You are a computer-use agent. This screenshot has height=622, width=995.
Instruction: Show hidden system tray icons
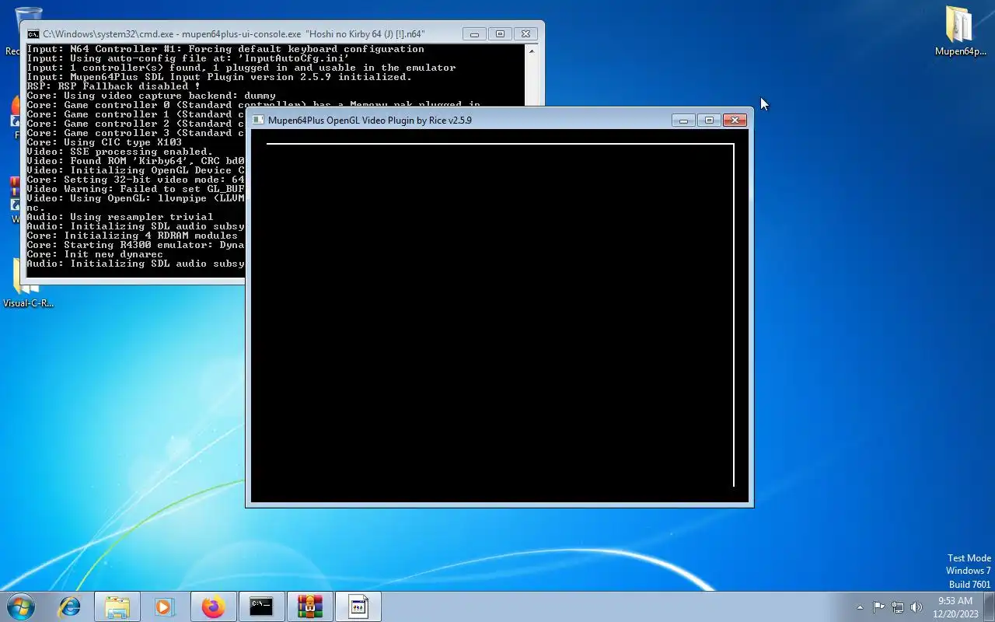click(x=860, y=607)
